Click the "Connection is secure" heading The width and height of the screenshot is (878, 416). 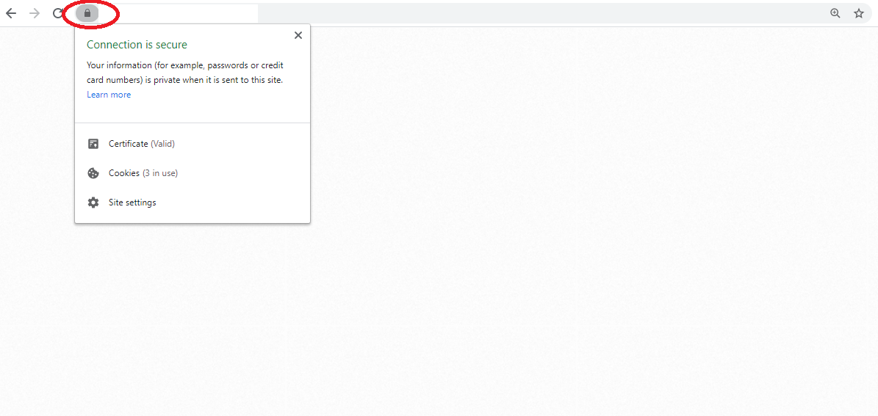[x=137, y=45]
